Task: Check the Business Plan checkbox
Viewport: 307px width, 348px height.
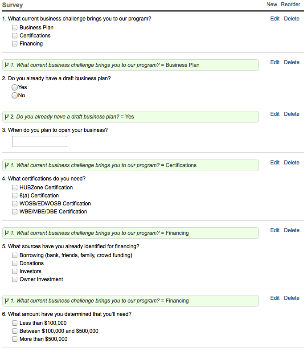Action: pyautogui.click(x=15, y=28)
